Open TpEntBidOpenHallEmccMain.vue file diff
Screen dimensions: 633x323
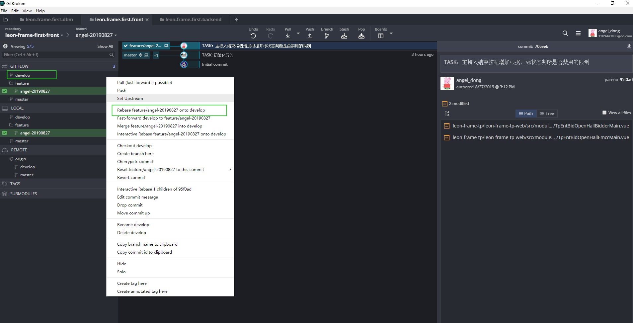tap(540, 137)
